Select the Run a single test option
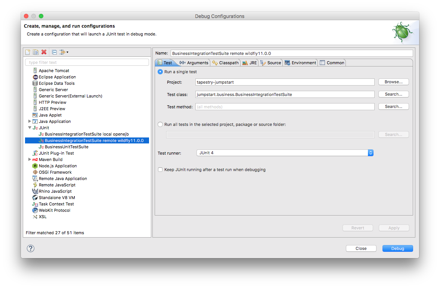 160,72
